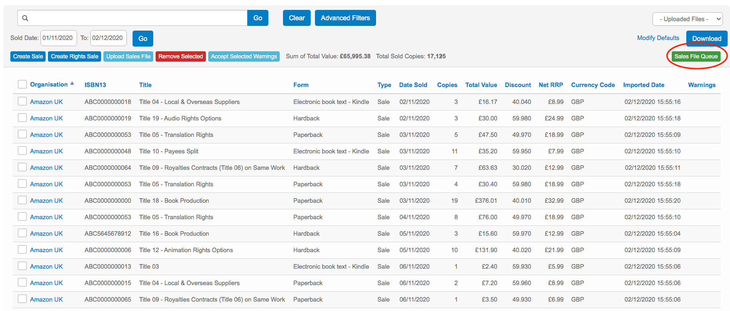Click the Organisation sort arrow icon

(x=72, y=84)
